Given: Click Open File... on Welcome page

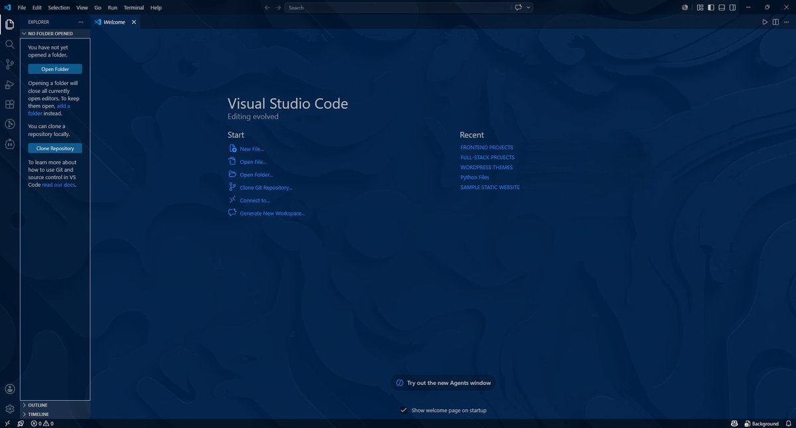Looking at the screenshot, I should pyautogui.click(x=247, y=162).
